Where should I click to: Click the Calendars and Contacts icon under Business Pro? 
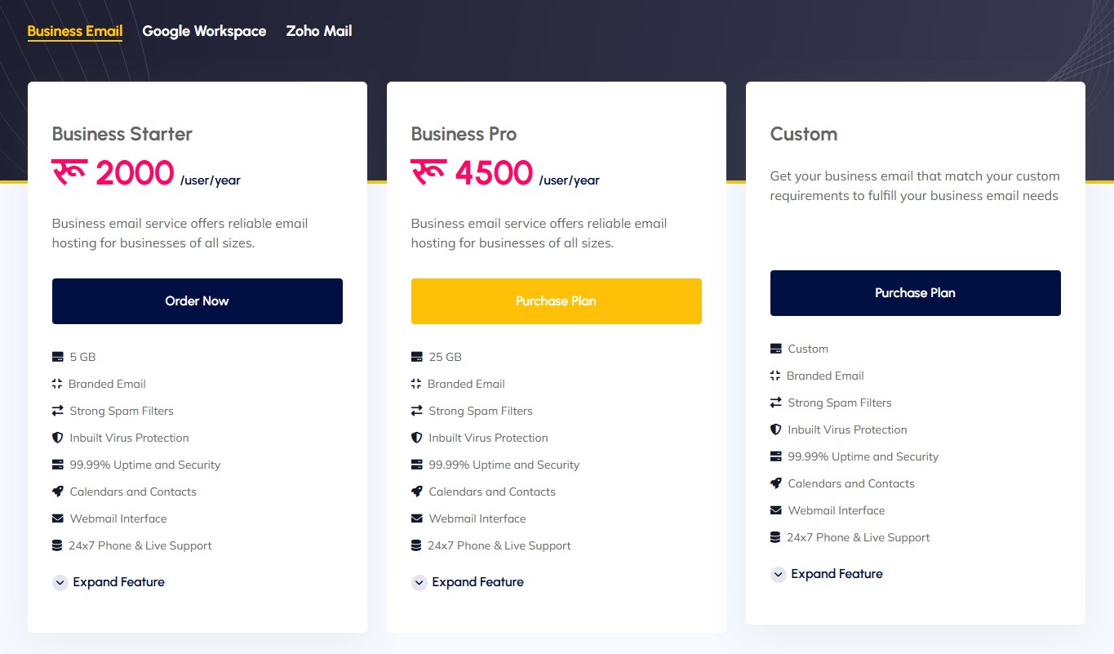[416, 492]
